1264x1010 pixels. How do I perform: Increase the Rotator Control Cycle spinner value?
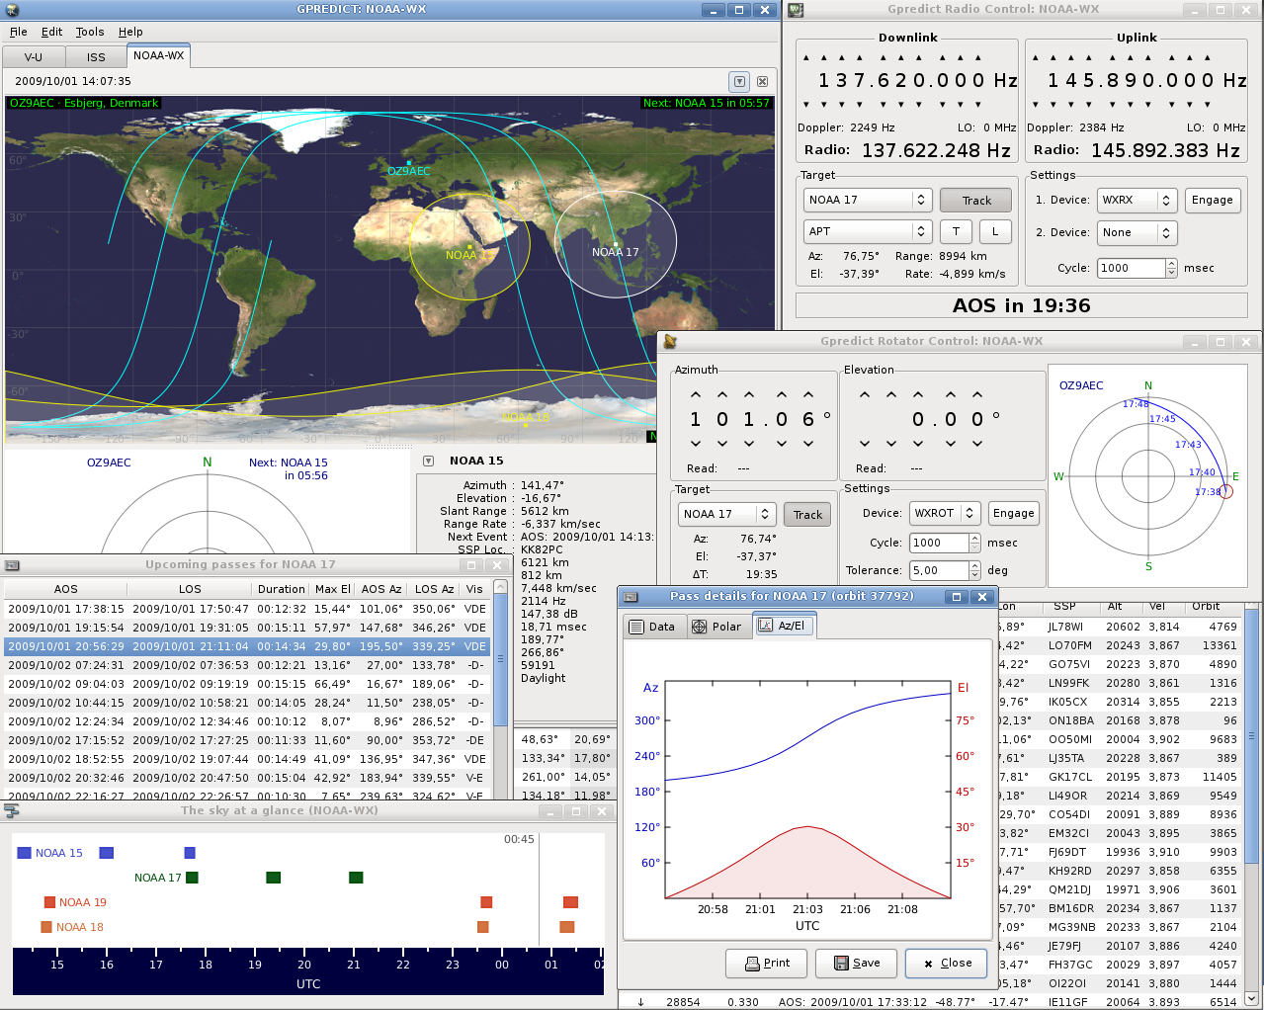(x=974, y=538)
